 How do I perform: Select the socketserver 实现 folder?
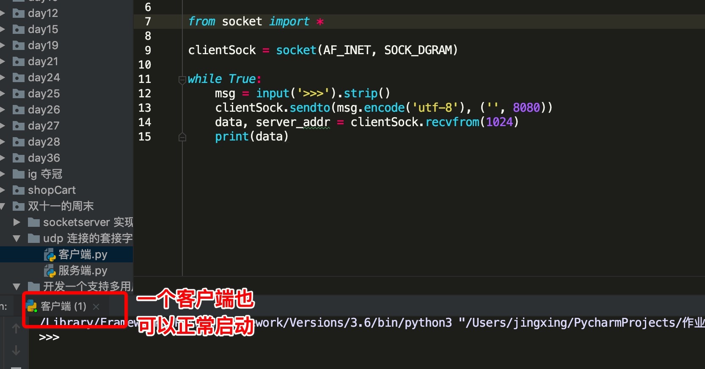click(x=88, y=222)
